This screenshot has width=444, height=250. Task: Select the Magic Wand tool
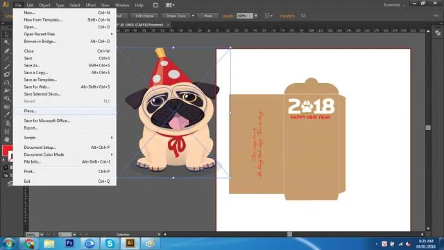click(6, 42)
